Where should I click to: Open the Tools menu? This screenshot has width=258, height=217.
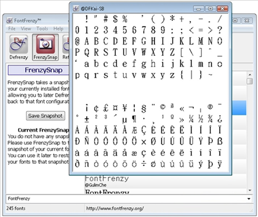coord(42,29)
